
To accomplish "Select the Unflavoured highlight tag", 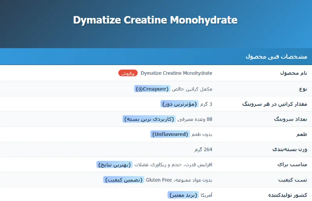I will coord(170,134).
